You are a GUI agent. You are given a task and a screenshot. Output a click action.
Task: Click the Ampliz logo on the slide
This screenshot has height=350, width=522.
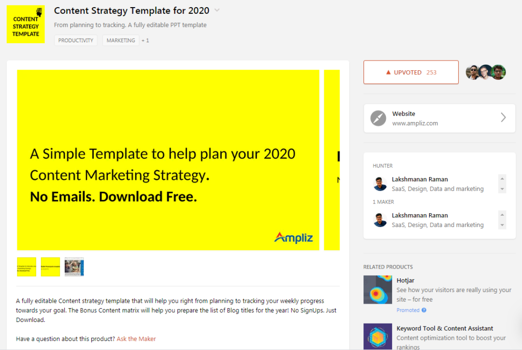[293, 237]
